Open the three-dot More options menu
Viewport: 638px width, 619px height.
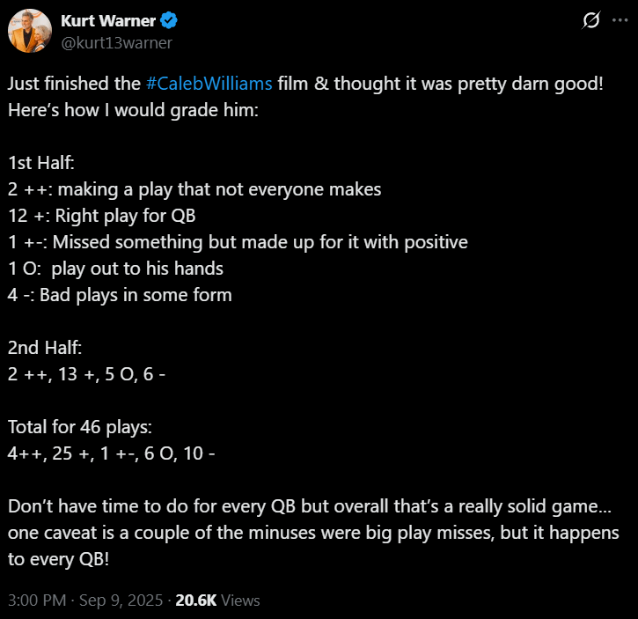[620, 22]
